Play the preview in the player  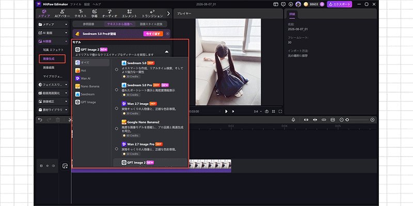tap(226, 111)
